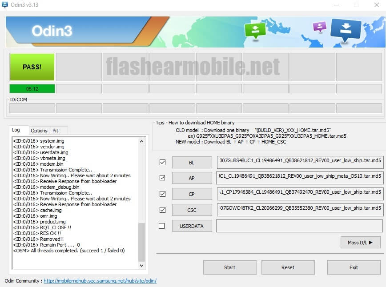The width and height of the screenshot is (386, 287).
Task: Select the Log tab
Action: [16, 130]
